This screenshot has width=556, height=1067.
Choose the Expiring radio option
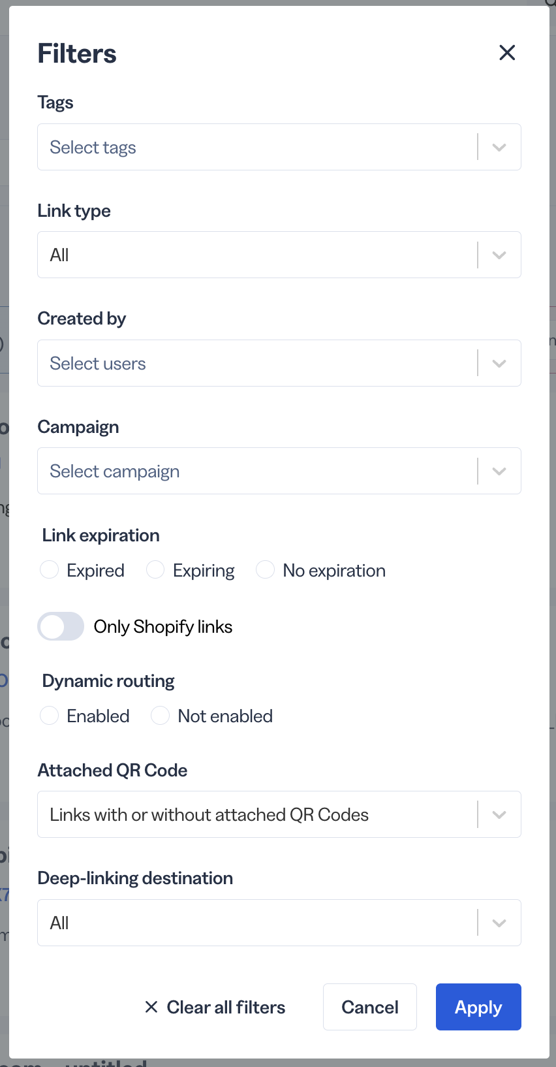point(155,570)
